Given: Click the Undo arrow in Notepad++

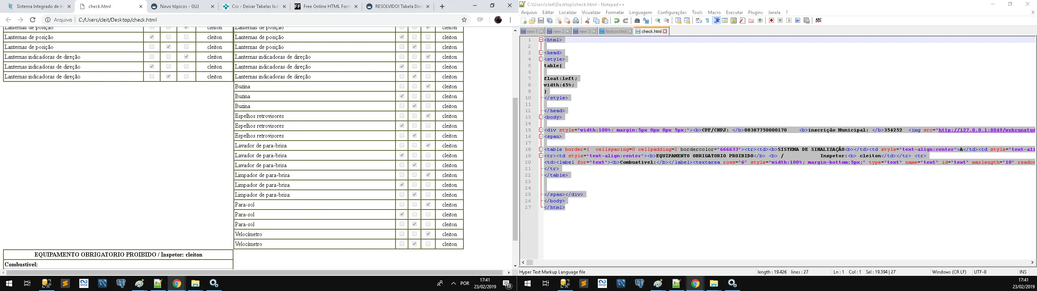Looking at the screenshot, I should click(x=617, y=20).
